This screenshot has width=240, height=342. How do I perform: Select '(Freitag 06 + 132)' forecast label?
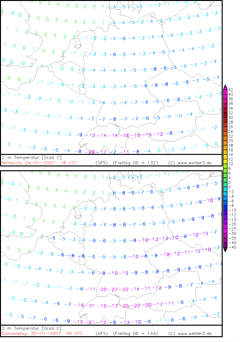[x=135, y=163]
